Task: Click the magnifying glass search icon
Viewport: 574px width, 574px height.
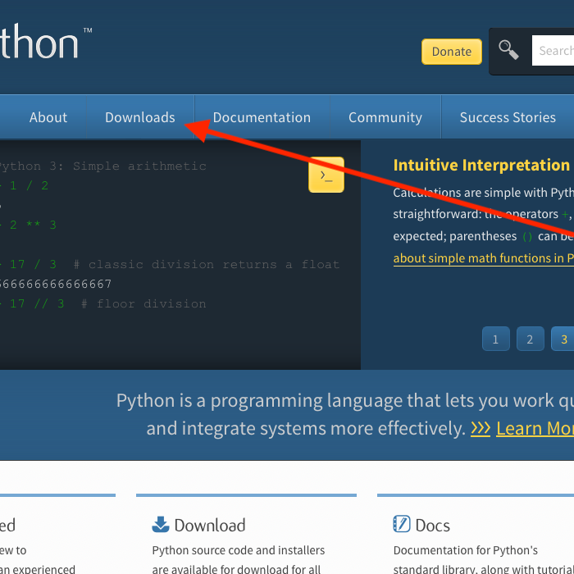Action: coord(508,49)
